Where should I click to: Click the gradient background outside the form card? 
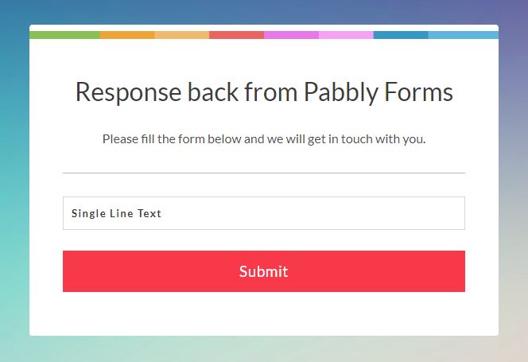pos(14,182)
